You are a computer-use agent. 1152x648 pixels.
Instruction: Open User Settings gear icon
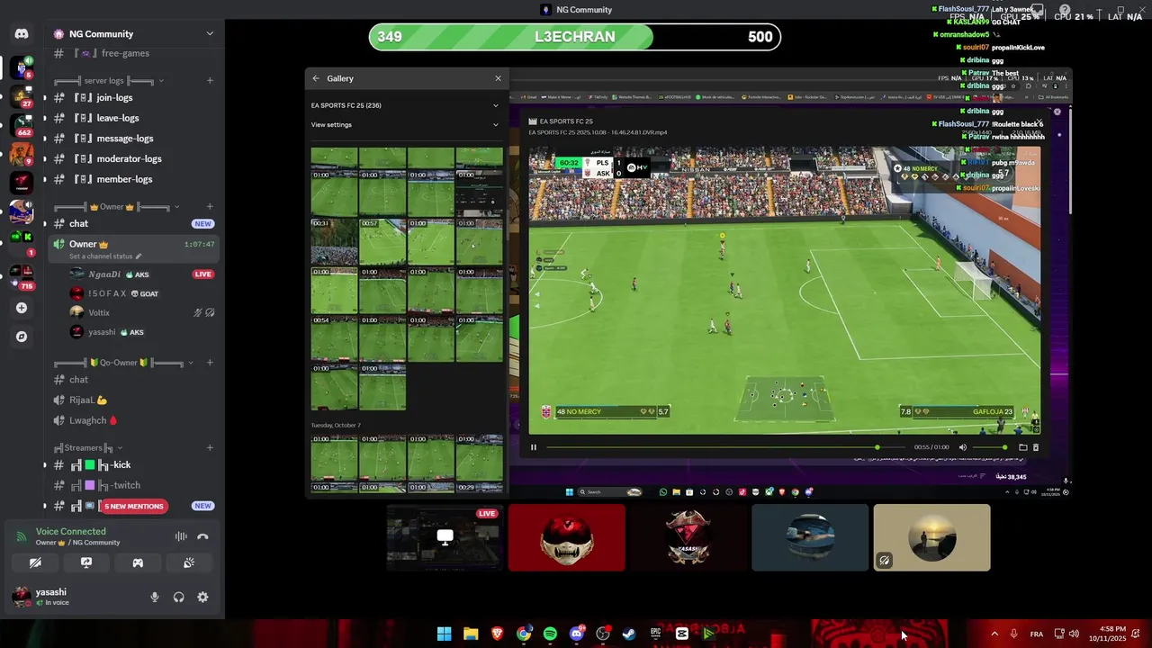(202, 597)
